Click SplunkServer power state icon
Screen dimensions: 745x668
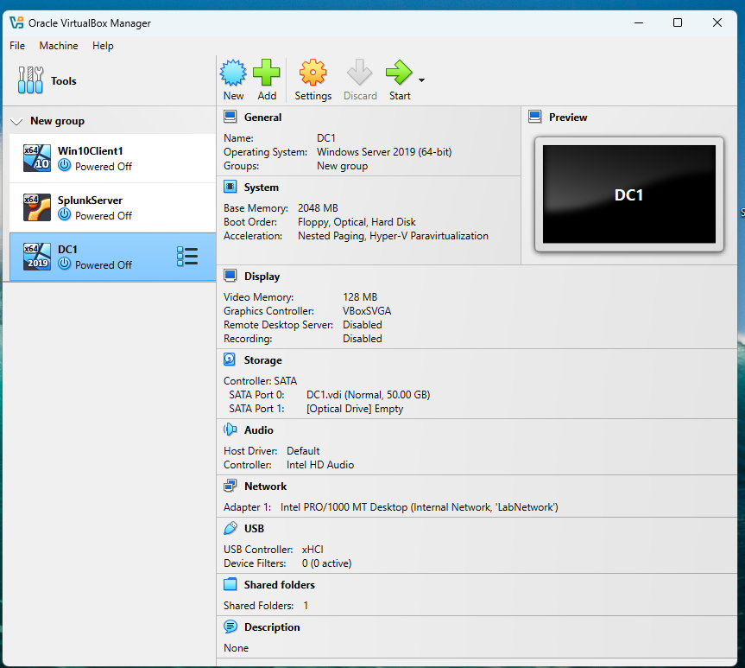click(64, 214)
